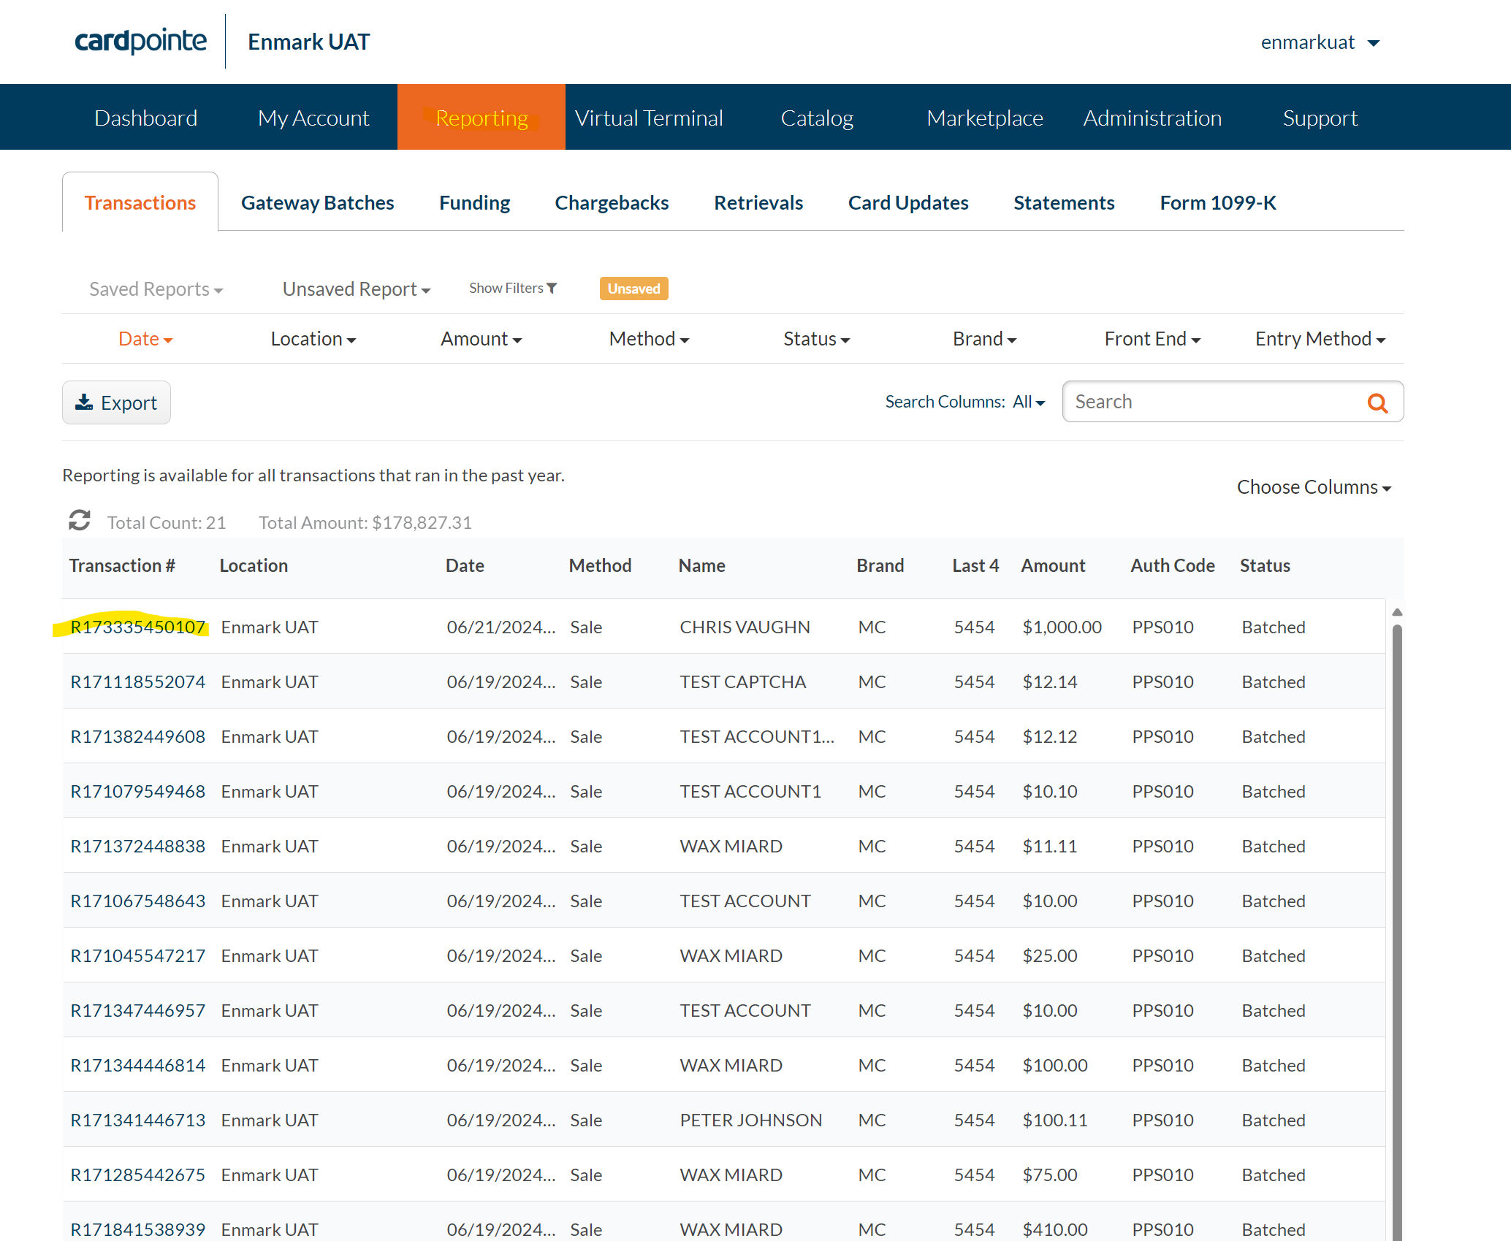Click the orange search magnifier icon
This screenshot has width=1511, height=1241.
(x=1377, y=402)
